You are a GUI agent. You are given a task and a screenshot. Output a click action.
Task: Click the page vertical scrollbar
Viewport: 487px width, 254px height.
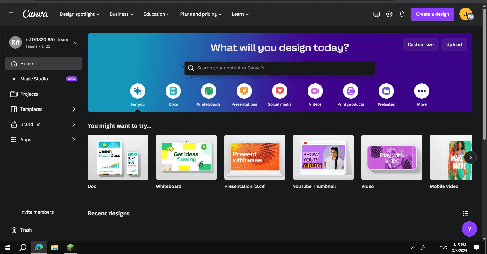point(484,75)
